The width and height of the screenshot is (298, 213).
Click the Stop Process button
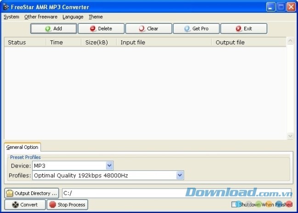[67, 205]
